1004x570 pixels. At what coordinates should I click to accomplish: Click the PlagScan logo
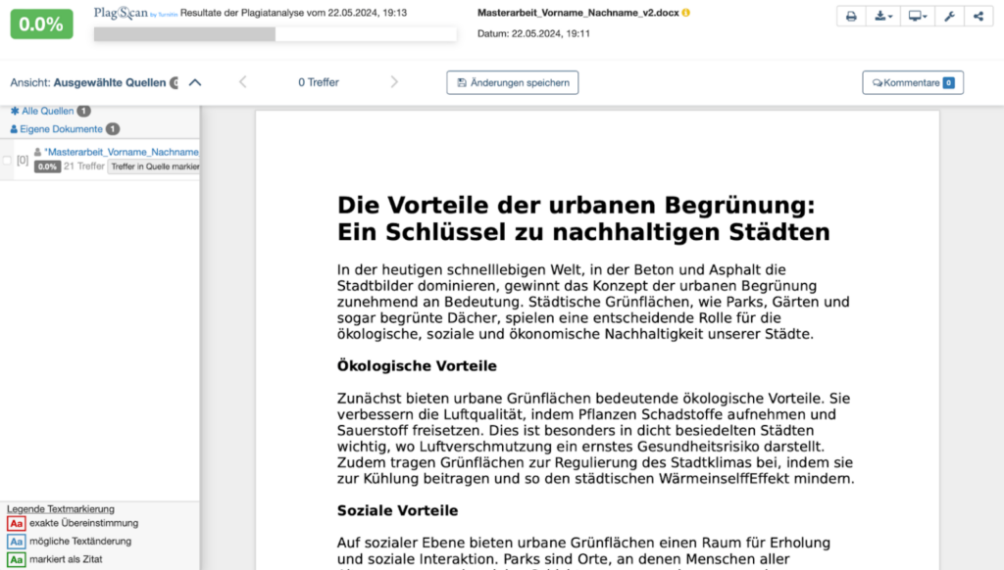[x=135, y=13]
